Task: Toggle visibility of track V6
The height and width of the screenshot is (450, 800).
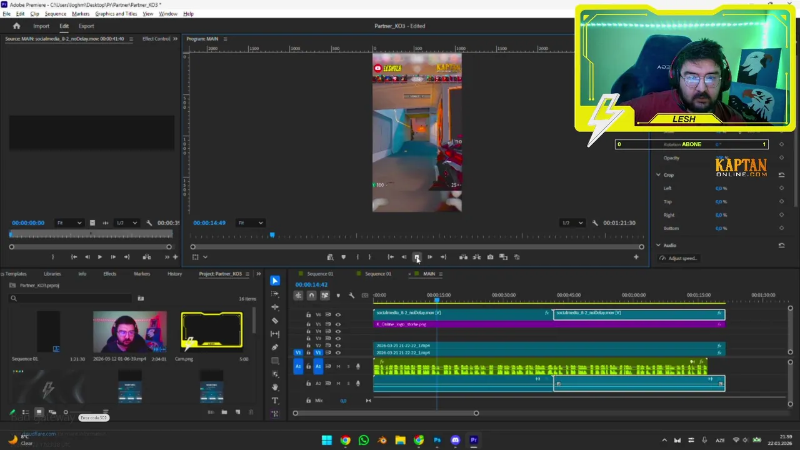Action: pos(338,315)
